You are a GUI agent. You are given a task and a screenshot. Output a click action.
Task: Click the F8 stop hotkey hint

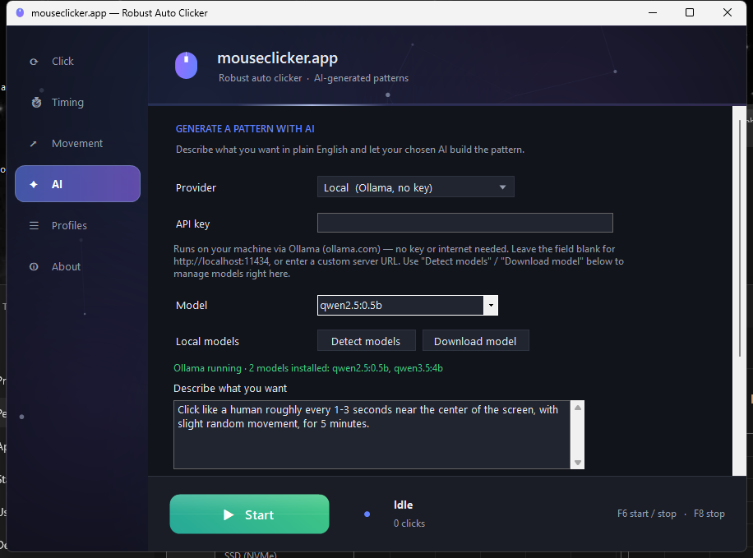coord(709,514)
